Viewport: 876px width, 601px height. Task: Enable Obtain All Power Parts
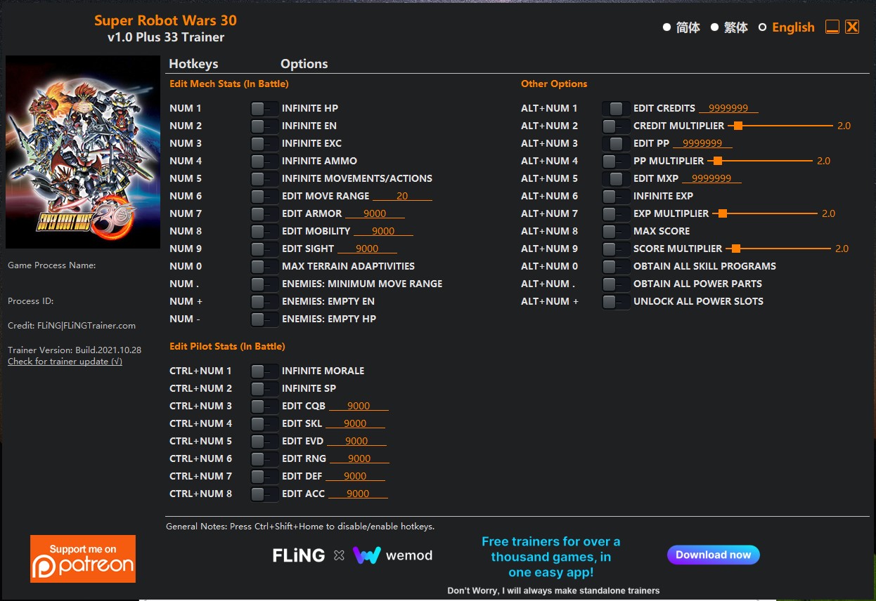click(x=615, y=284)
